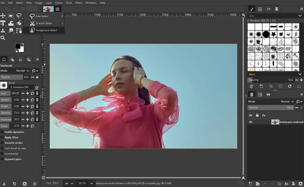Image resolution: width=304 pixels, height=187 pixels.
Task: Select the Smudge tool
Action: click(x=11, y=30)
